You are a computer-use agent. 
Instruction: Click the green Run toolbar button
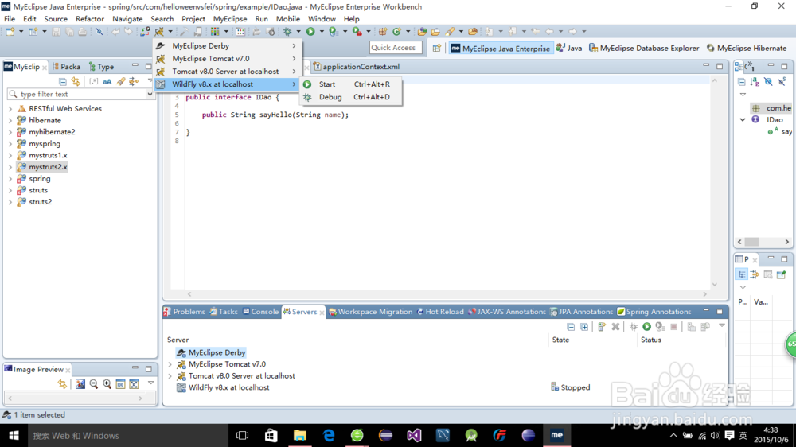pyautogui.click(x=310, y=32)
